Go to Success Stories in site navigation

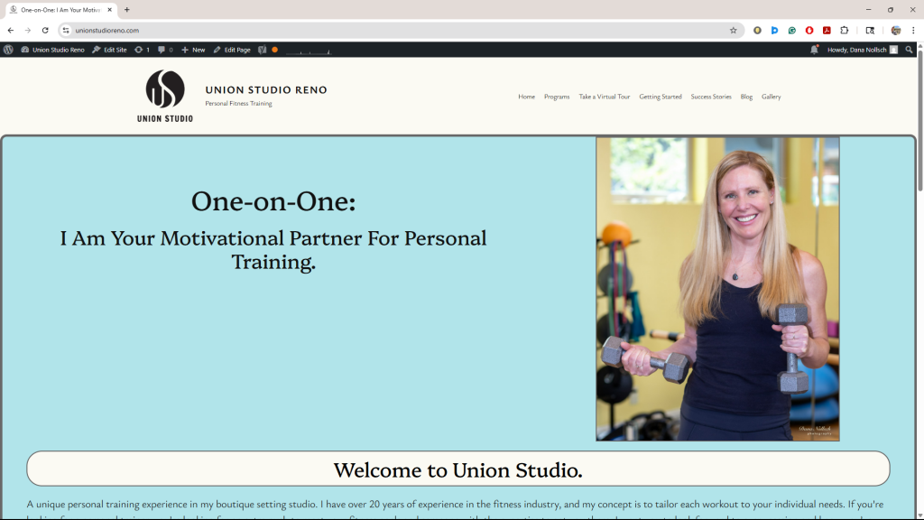(x=711, y=97)
